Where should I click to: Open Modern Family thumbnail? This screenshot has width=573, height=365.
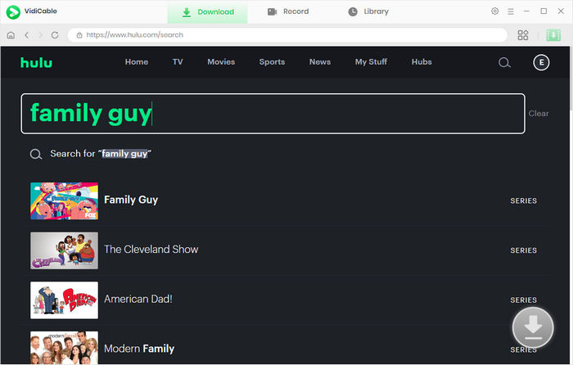point(65,348)
